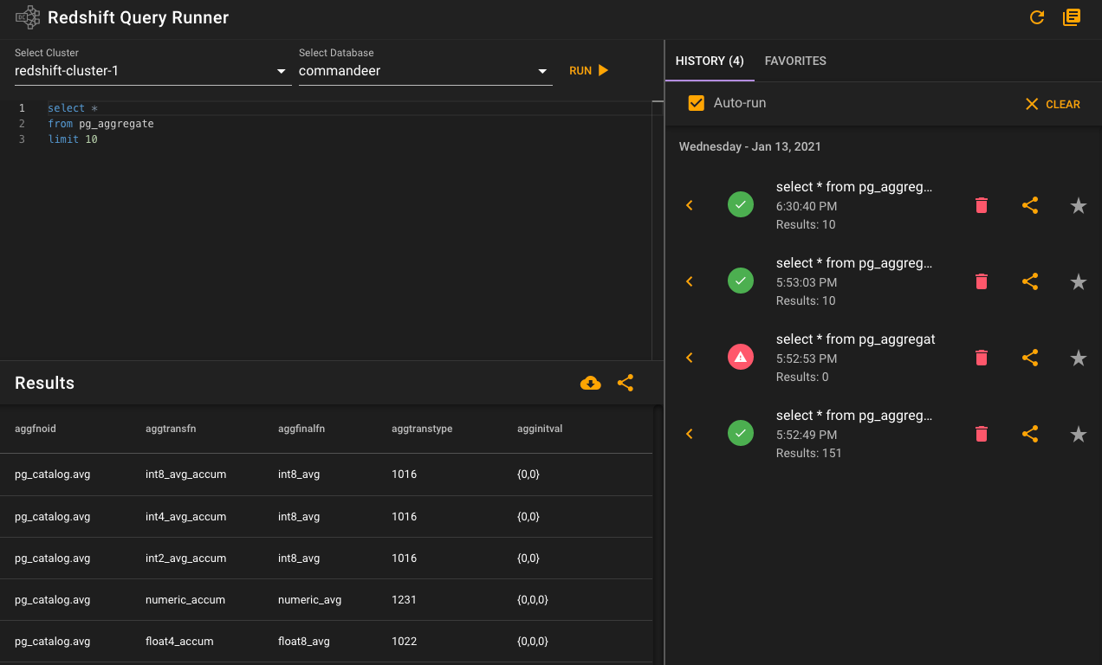Open the Select Database dropdown
Screen dimensions: 1102x665
click(x=425, y=71)
